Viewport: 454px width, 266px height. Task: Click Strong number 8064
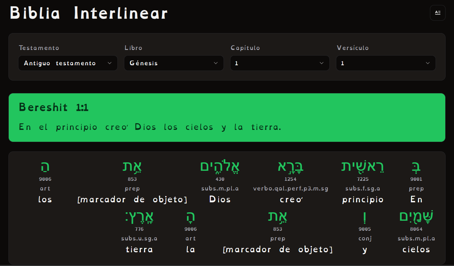[x=416, y=229]
